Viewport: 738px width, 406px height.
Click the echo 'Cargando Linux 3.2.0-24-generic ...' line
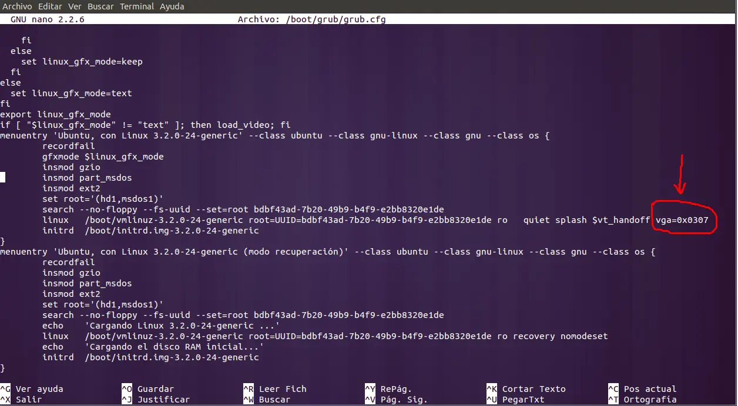tap(161, 326)
